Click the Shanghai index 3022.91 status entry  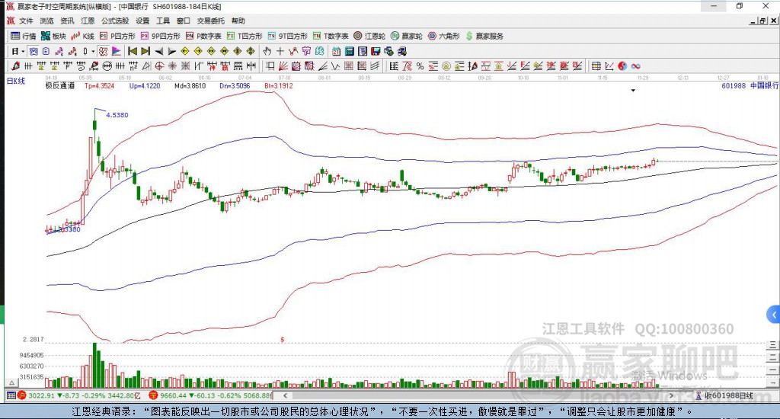(x=81, y=395)
